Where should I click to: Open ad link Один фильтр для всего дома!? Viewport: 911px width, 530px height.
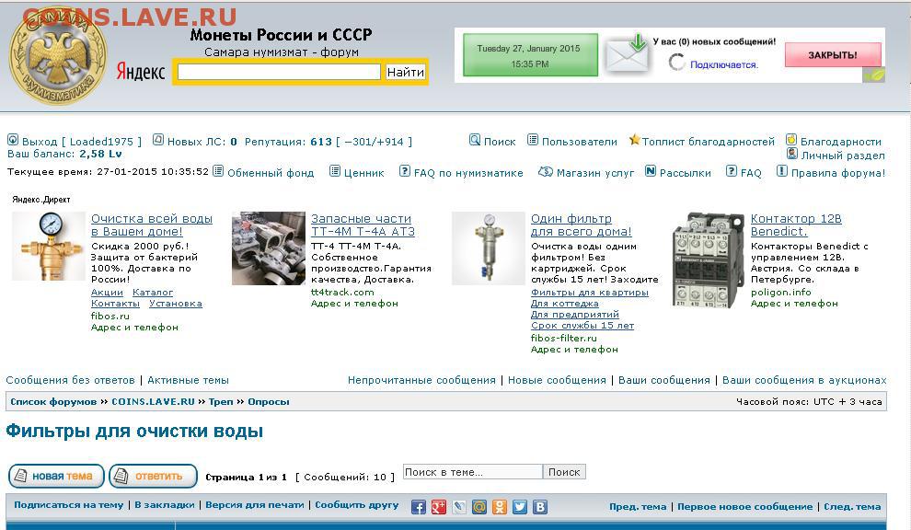click(581, 225)
